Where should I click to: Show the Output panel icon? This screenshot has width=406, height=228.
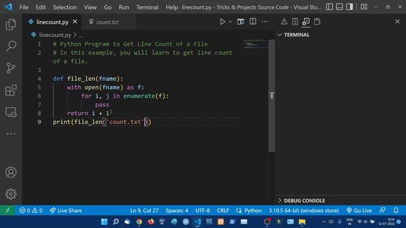tap(295, 22)
